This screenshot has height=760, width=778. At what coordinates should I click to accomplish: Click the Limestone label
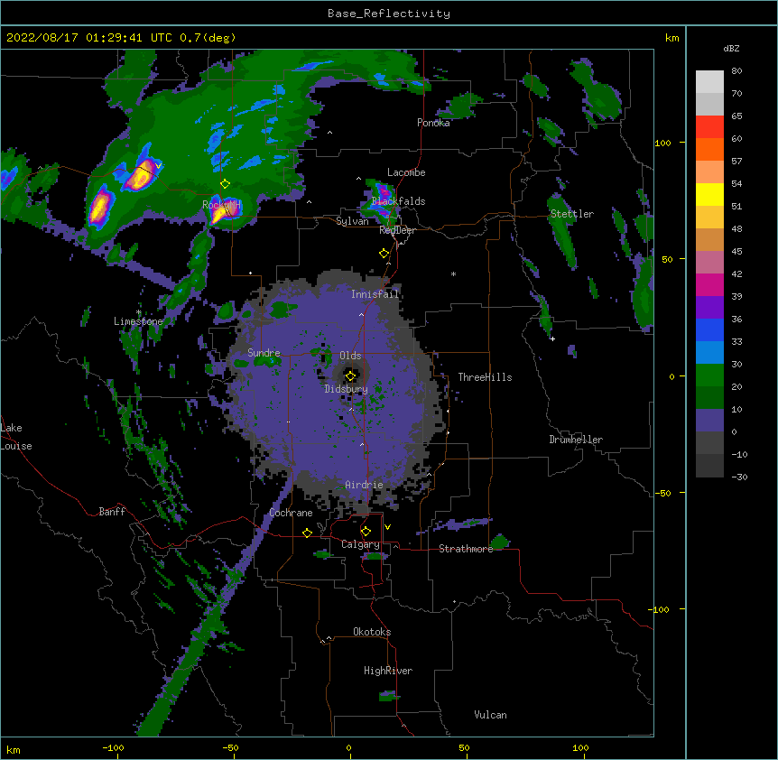pos(138,321)
